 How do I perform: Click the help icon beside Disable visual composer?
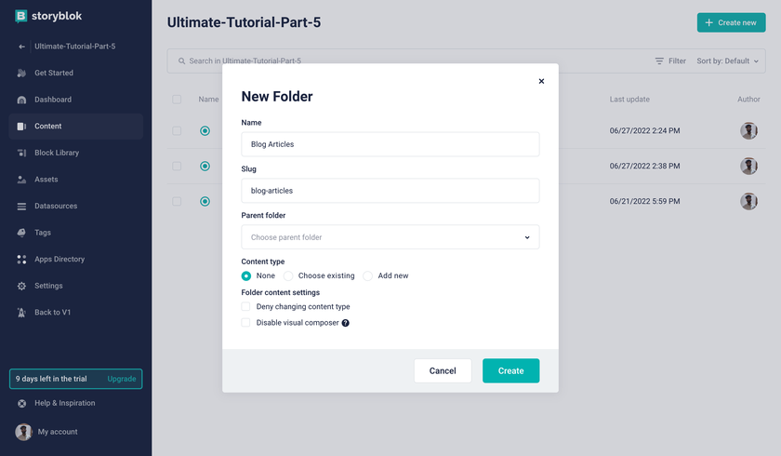click(x=345, y=323)
